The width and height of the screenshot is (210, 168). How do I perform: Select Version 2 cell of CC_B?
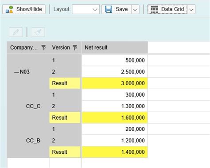pos(65,141)
